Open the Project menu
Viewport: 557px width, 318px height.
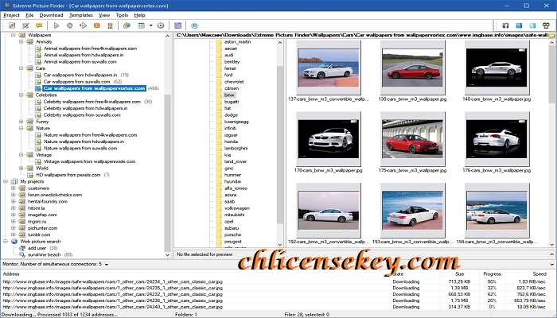click(x=11, y=15)
